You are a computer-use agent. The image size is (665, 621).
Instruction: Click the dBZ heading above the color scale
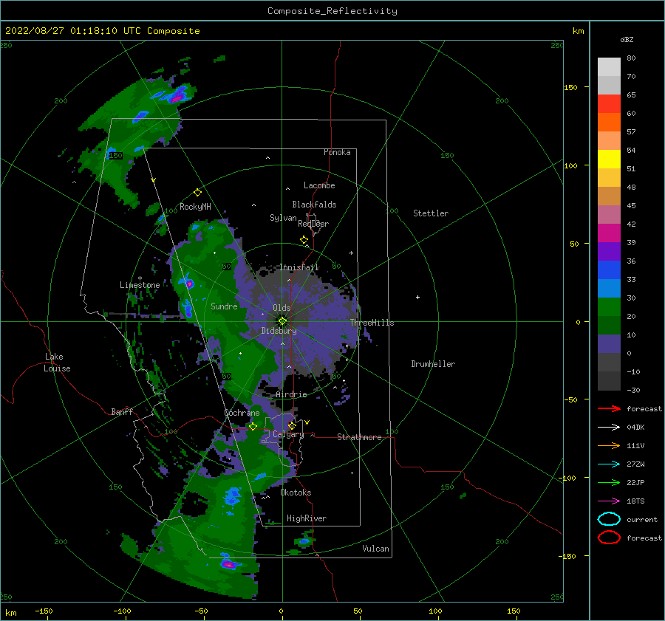(x=627, y=40)
